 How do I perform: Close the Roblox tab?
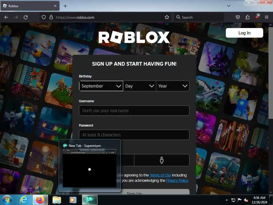pyautogui.click(x=55, y=6)
